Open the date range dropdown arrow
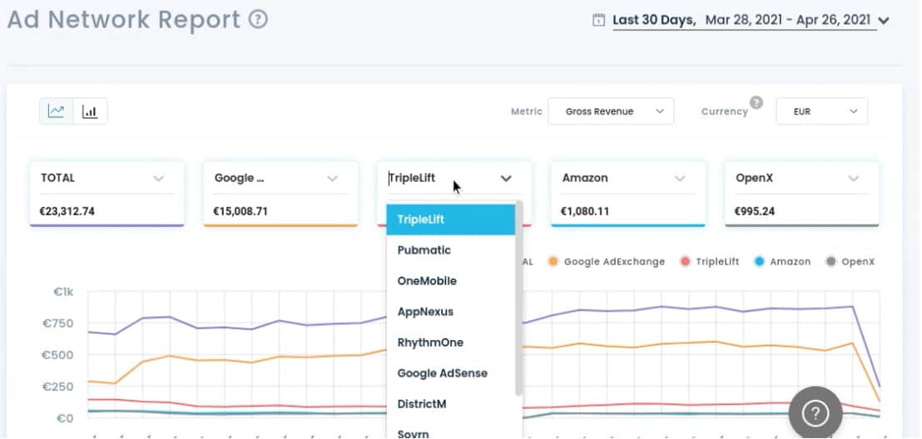 coord(883,21)
